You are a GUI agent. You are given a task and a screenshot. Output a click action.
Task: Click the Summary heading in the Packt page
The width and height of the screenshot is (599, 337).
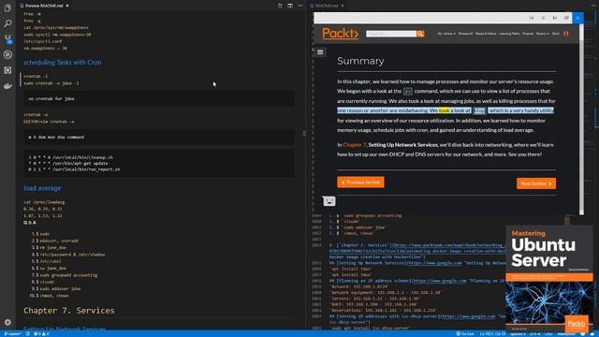point(360,61)
